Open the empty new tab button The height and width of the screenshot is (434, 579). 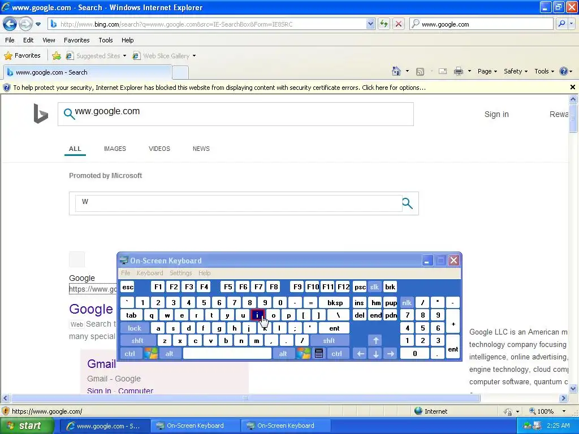tap(180, 72)
